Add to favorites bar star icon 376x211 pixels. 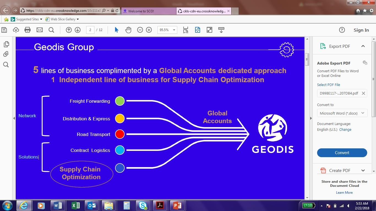(6, 19)
